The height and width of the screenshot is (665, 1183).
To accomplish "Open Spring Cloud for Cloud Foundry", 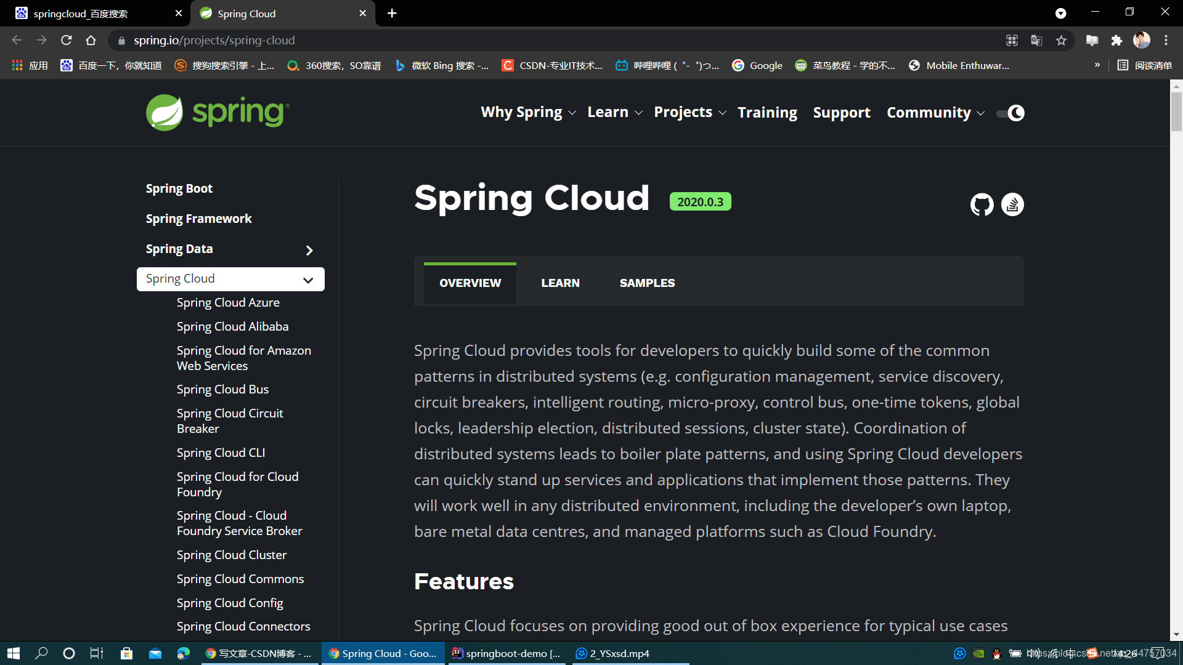I will [237, 484].
